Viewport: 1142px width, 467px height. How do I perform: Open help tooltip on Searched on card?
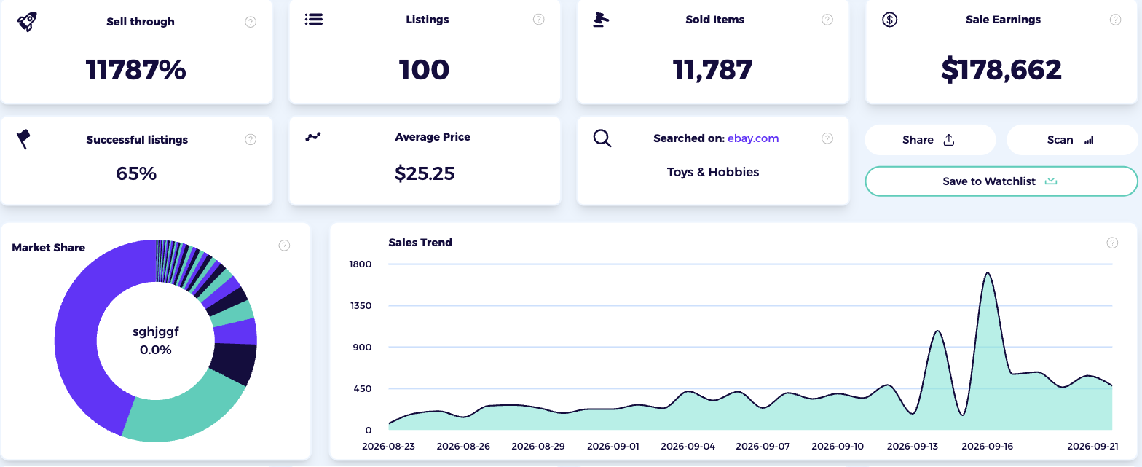point(827,138)
